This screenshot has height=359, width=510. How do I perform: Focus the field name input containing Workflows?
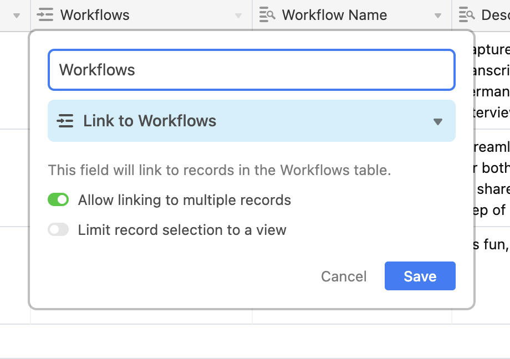tap(252, 70)
